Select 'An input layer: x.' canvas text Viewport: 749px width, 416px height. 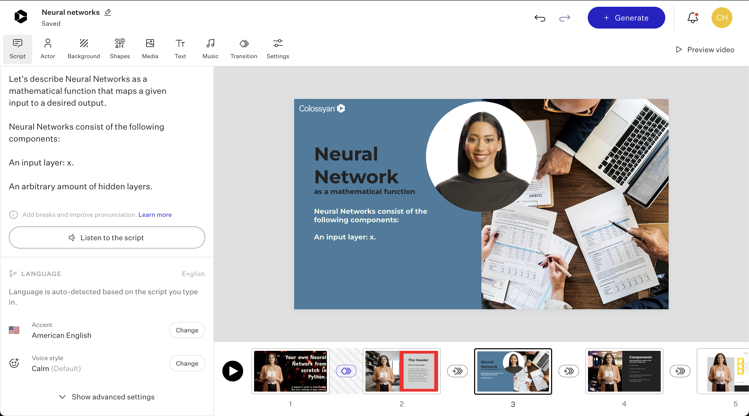pyautogui.click(x=345, y=237)
